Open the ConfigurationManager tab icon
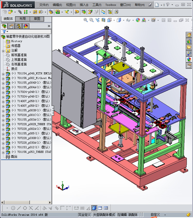Image resolution: width=193 pixels, height=218 pixels. 19,26
